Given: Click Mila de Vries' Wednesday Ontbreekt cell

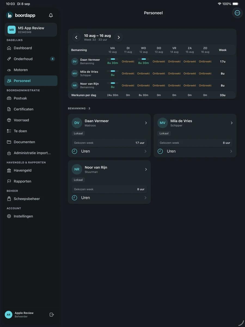Looking at the screenshot, I should [x=143, y=74].
